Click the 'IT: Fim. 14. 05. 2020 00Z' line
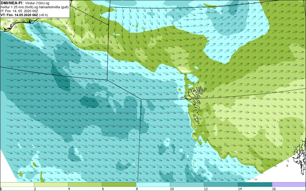This screenshot has width=306, height=191. (19, 11)
